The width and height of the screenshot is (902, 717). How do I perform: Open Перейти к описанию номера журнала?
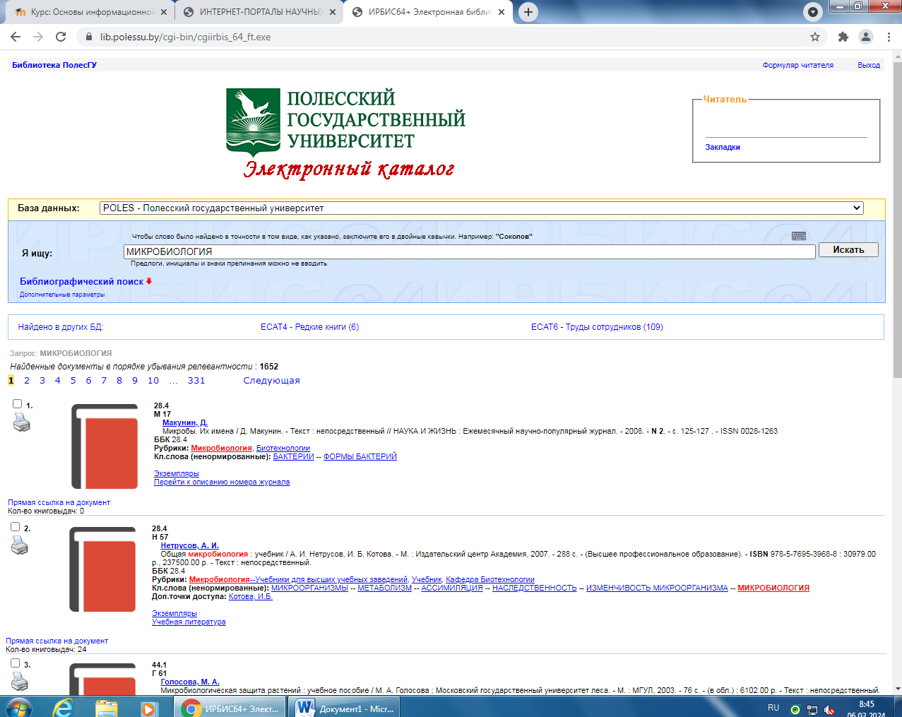(x=222, y=482)
